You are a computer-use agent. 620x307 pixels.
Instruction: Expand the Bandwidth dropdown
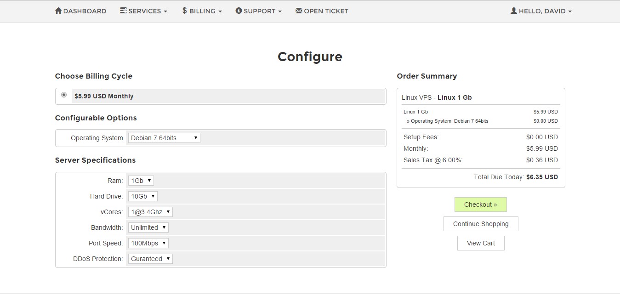tap(148, 228)
